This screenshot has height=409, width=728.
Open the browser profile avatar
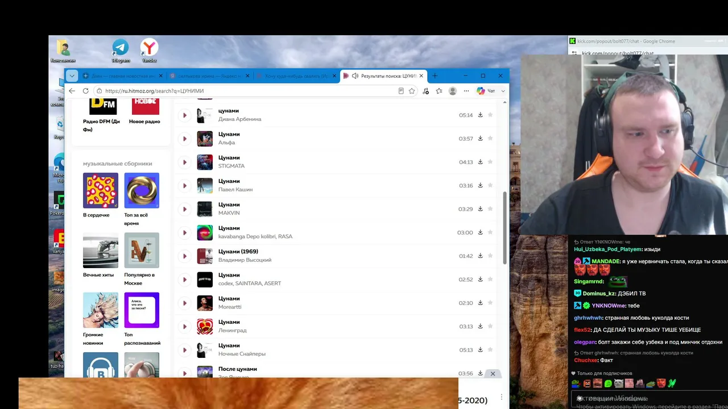(x=453, y=91)
